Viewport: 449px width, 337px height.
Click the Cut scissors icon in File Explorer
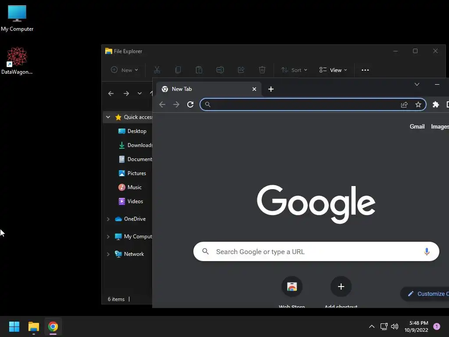point(157,70)
